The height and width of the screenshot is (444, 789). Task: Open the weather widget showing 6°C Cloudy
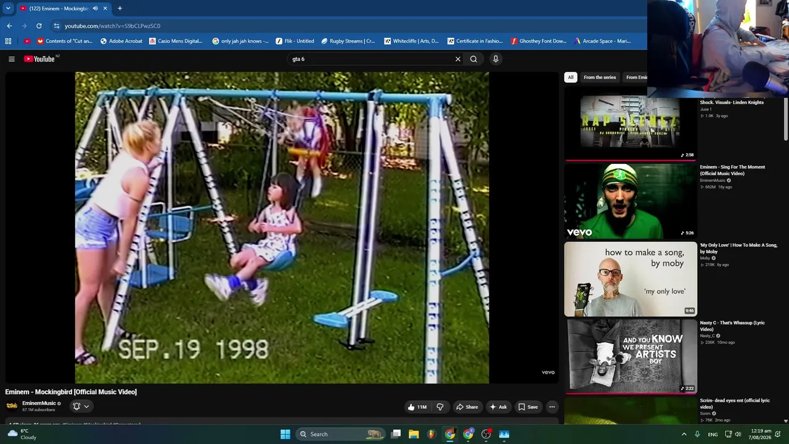(x=22, y=434)
